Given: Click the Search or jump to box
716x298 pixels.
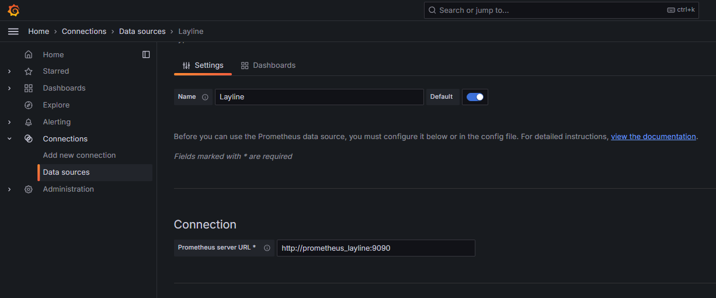Looking at the screenshot, I should point(561,10).
